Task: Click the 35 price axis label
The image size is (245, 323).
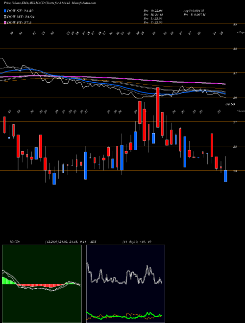Action: 235,24
